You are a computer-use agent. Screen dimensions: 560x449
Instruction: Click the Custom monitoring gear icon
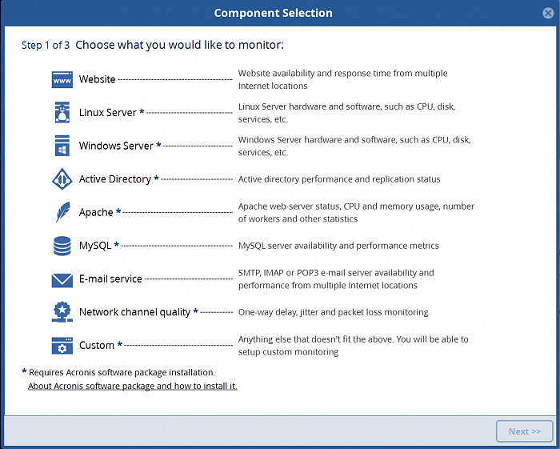pyautogui.click(x=62, y=346)
